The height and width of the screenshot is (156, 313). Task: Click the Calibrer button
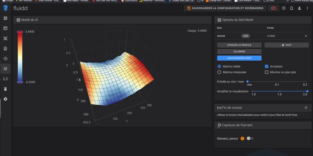coord(239,52)
